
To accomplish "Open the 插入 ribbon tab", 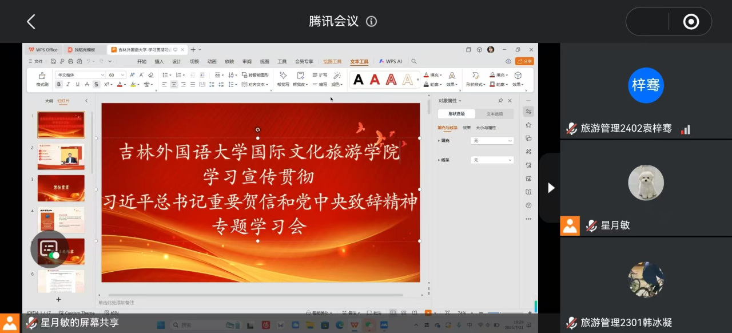I will (159, 61).
